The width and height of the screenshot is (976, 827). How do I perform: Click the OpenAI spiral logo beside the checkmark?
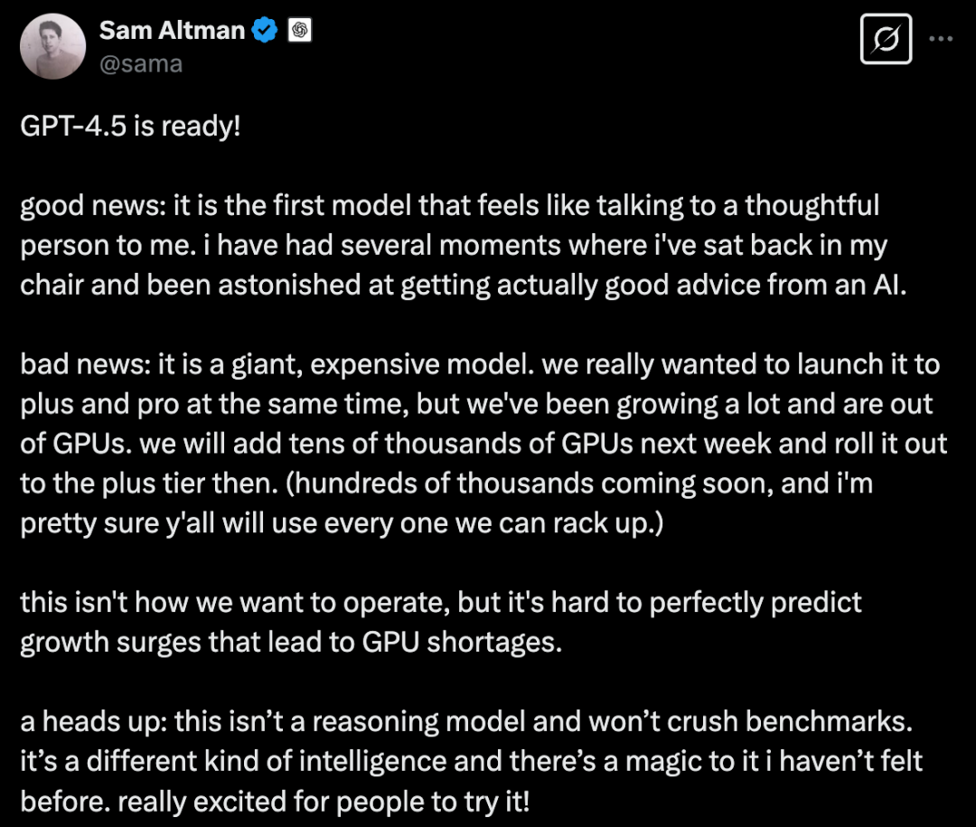[x=301, y=29]
